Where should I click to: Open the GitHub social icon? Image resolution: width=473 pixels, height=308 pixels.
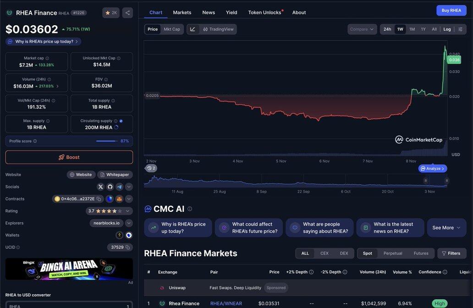(x=110, y=187)
